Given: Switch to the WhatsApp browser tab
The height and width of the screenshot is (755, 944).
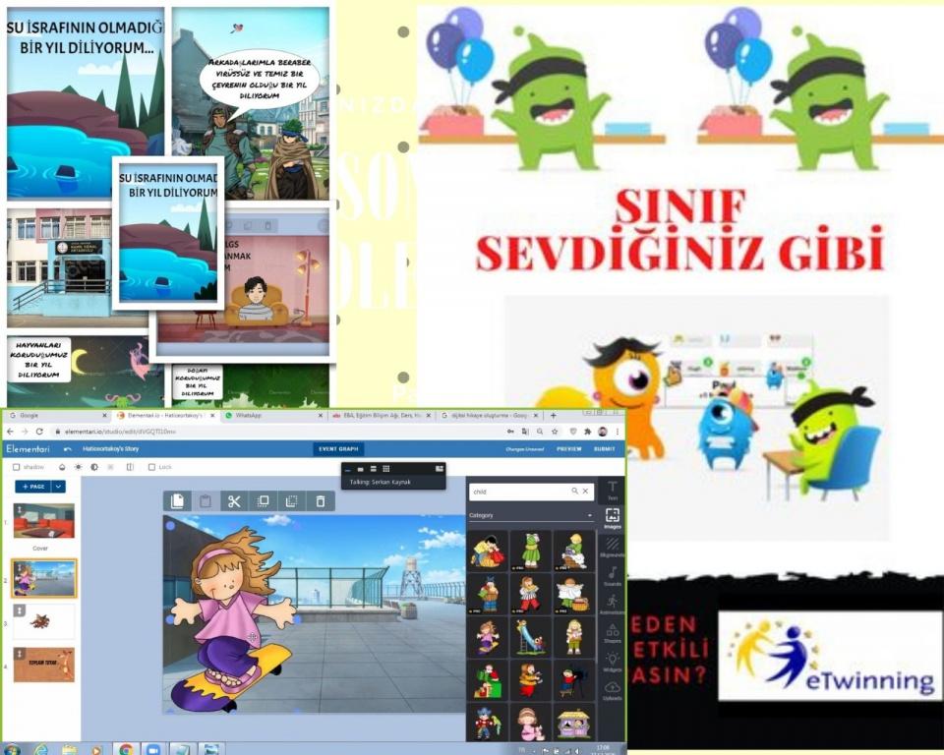Looking at the screenshot, I should pos(274,416).
